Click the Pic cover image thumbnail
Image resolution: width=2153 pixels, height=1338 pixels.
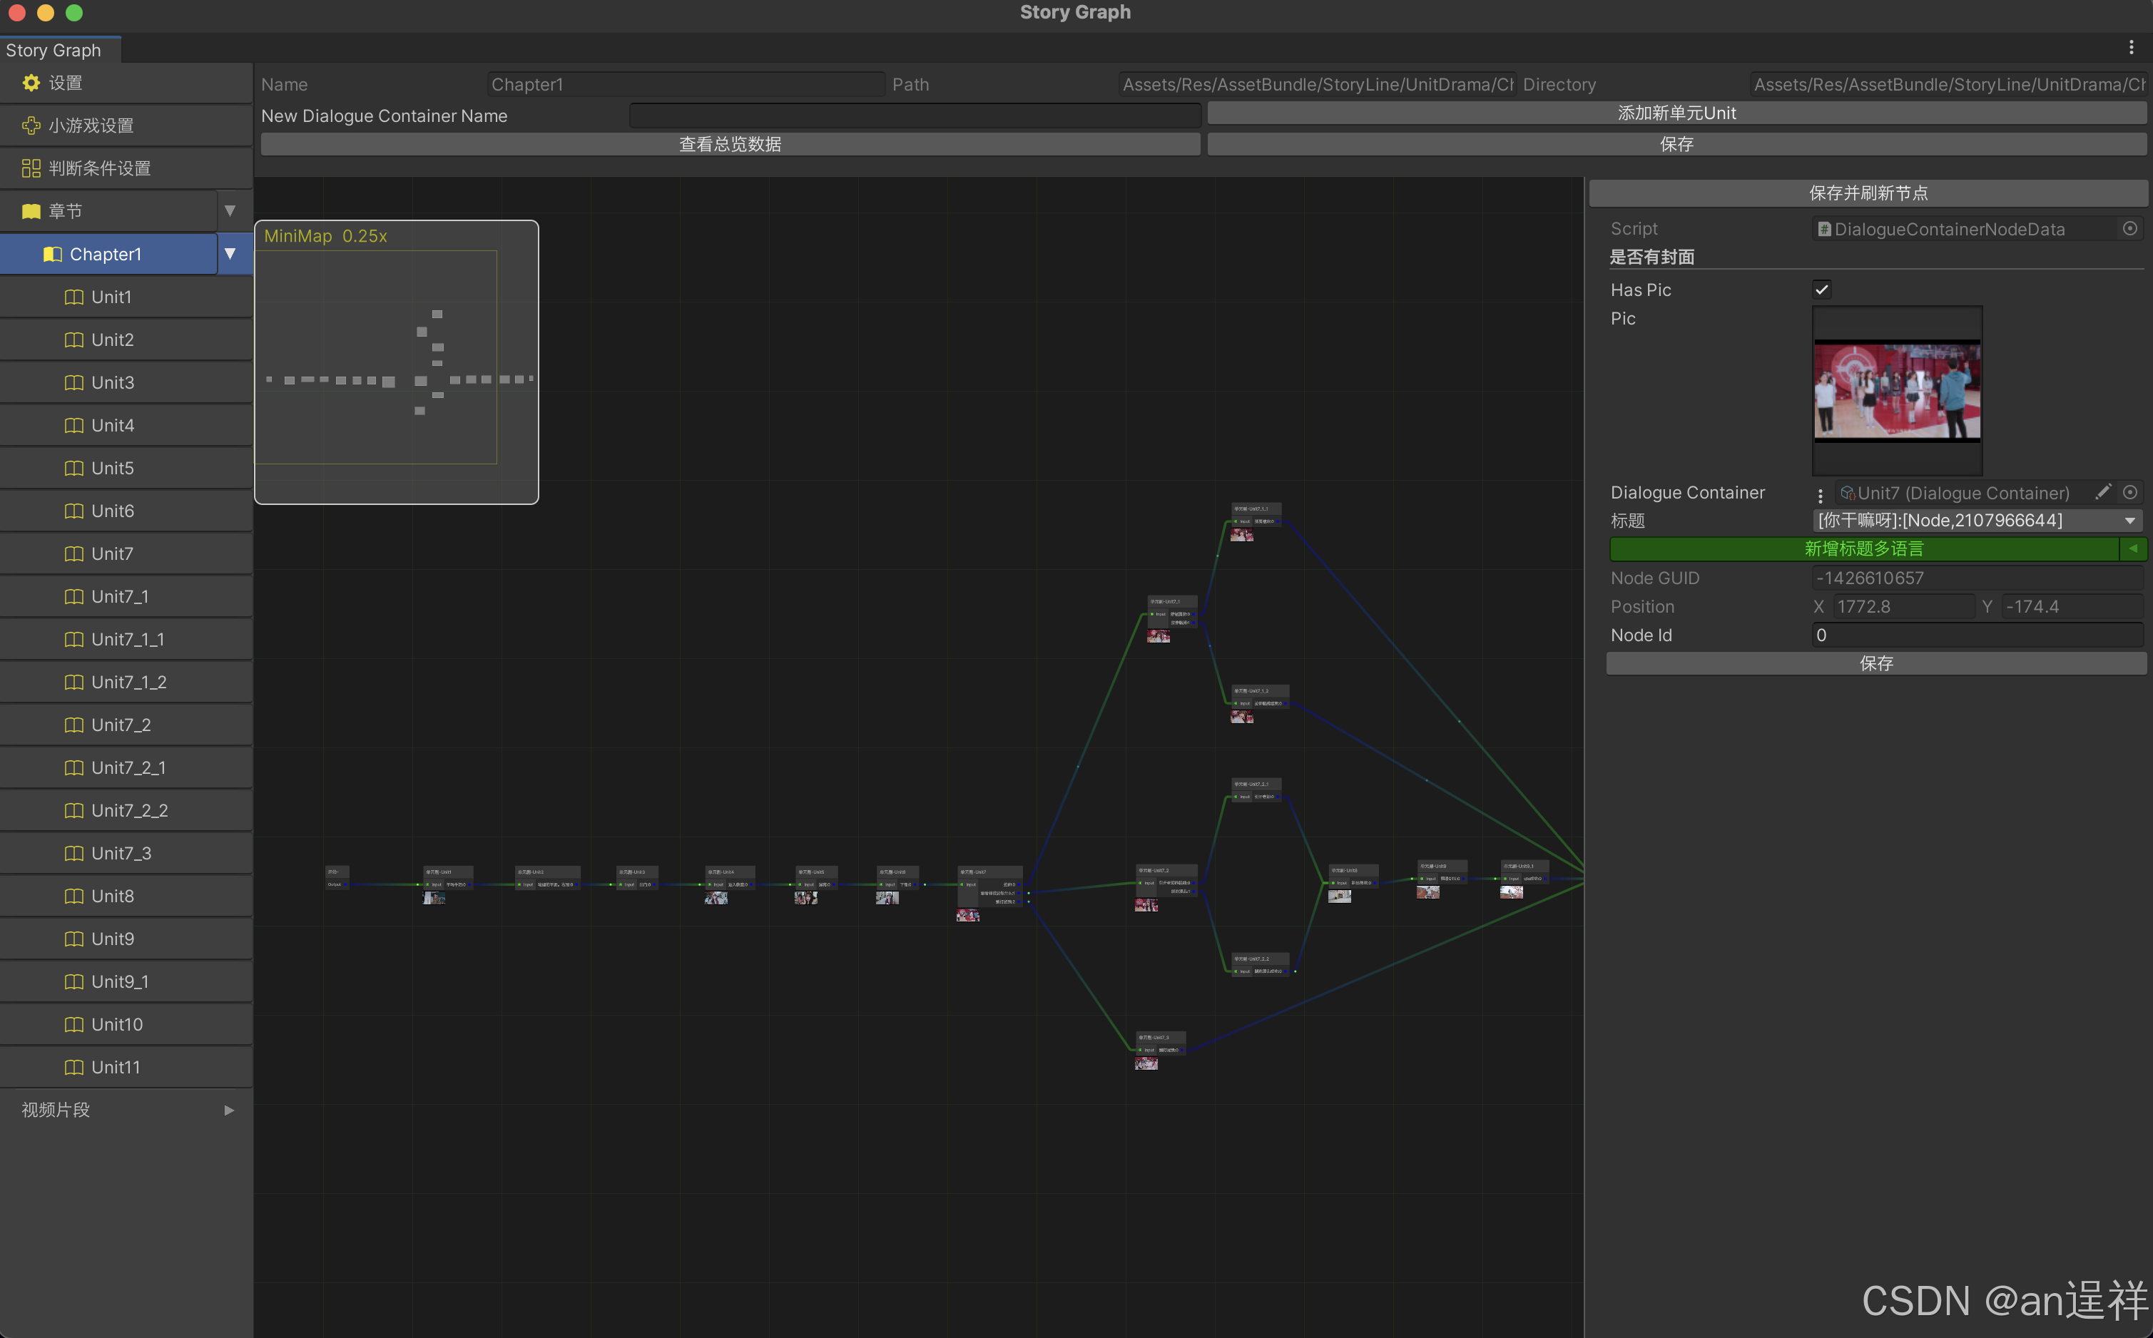[x=1896, y=390]
